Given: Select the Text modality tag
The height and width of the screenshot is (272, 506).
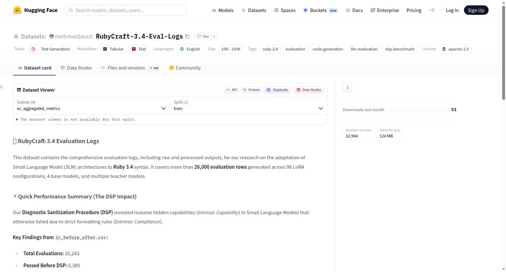Looking at the screenshot, I should (139, 49).
